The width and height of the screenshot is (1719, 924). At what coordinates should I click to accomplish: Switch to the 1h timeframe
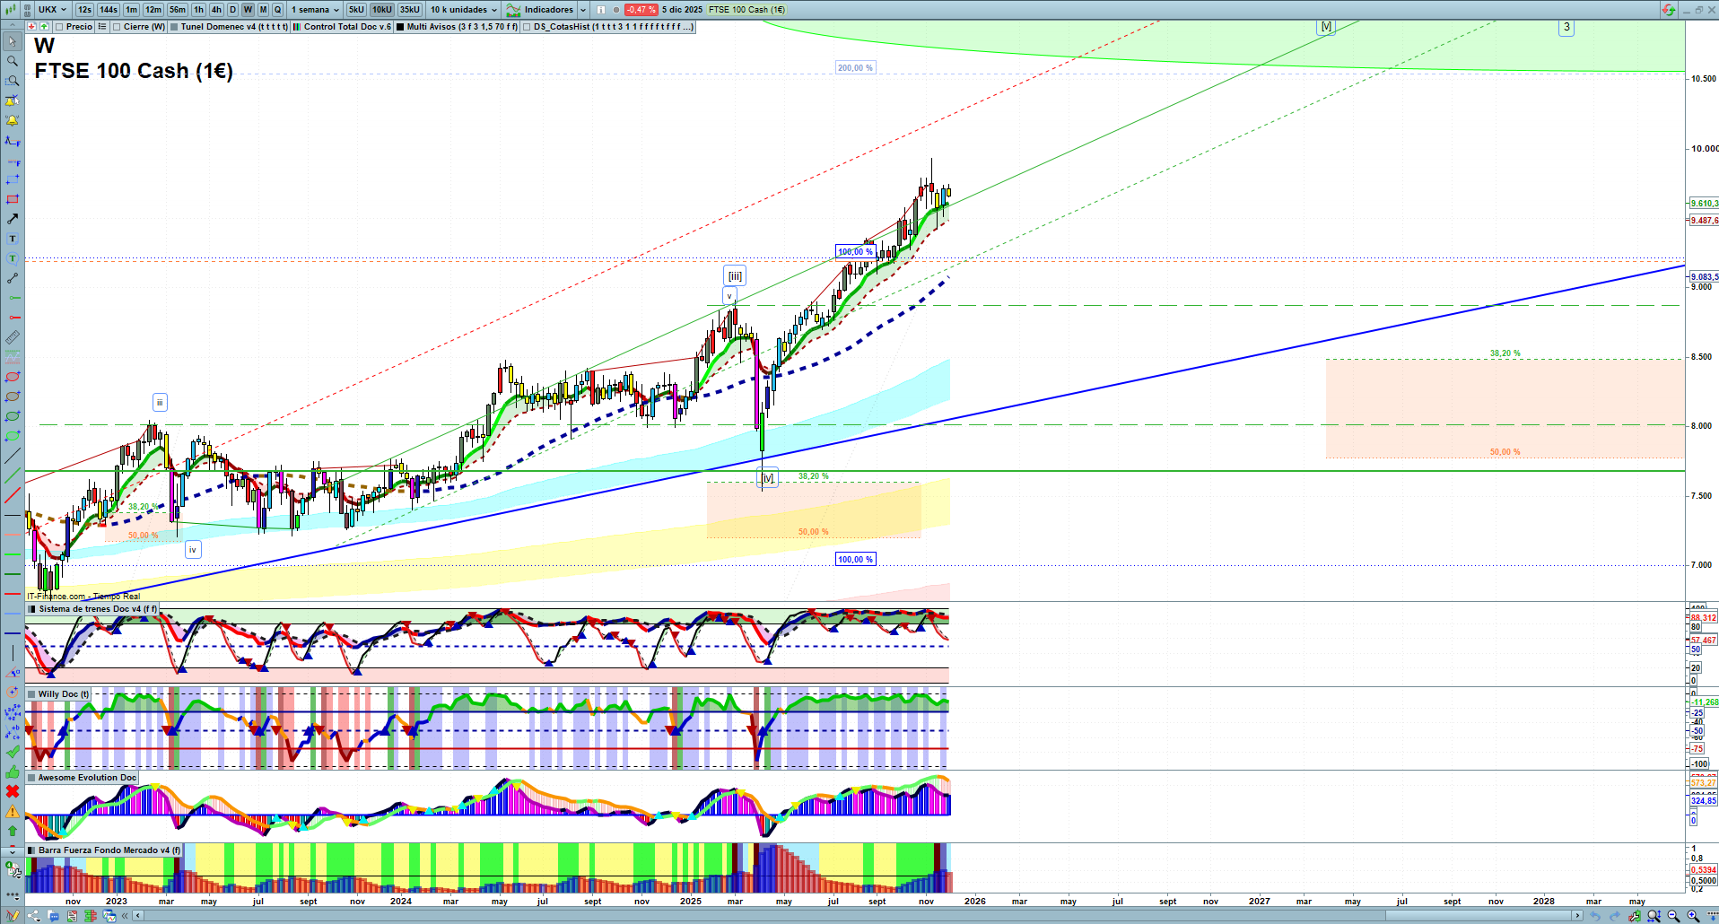click(x=198, y=10)
